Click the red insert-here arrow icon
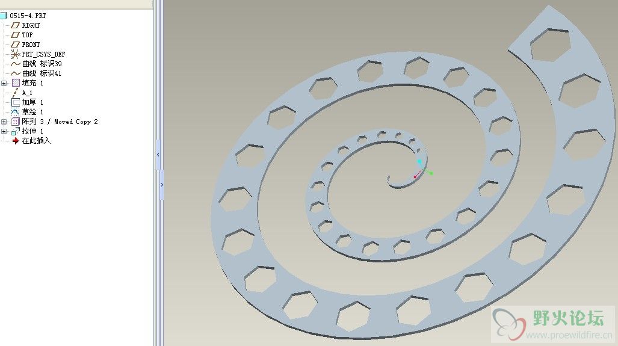618x346 pixels. click(16, 141)
